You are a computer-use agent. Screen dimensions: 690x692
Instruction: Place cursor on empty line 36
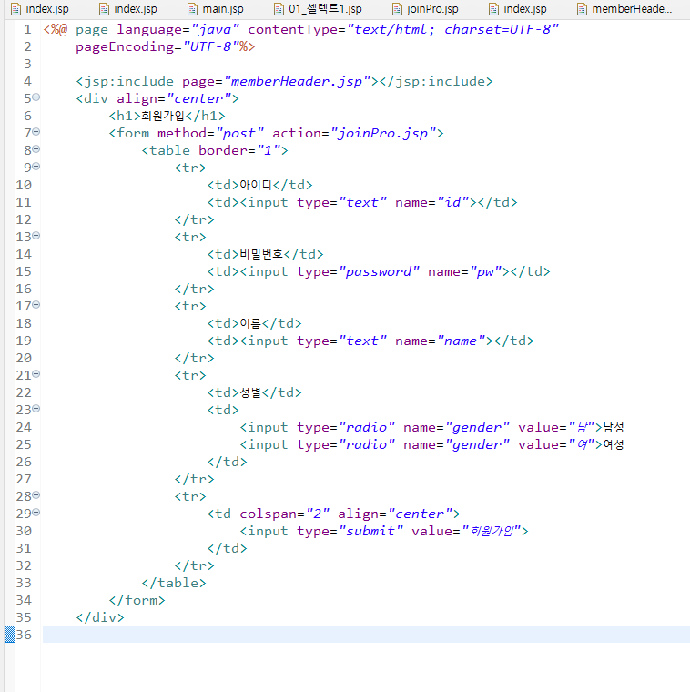366,635
